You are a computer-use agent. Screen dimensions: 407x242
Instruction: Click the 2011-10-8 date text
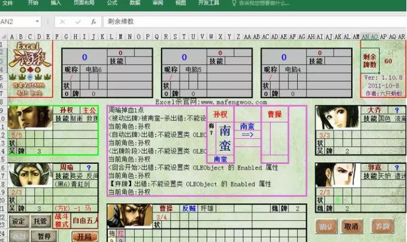tap(383, 85)
